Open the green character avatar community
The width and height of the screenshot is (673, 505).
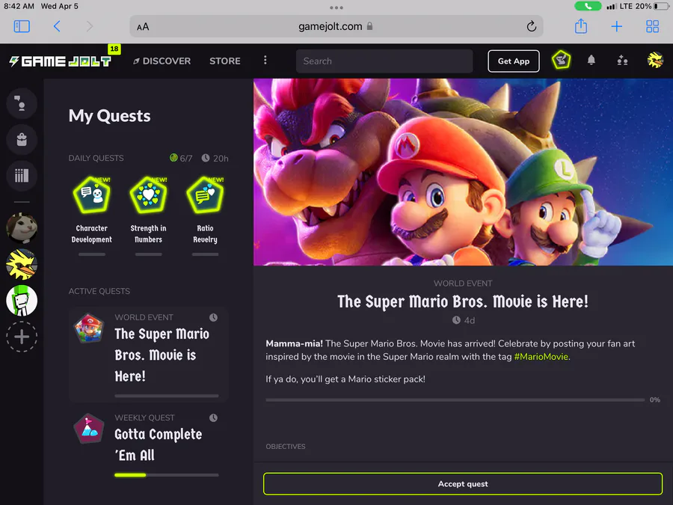coord(22,300)
